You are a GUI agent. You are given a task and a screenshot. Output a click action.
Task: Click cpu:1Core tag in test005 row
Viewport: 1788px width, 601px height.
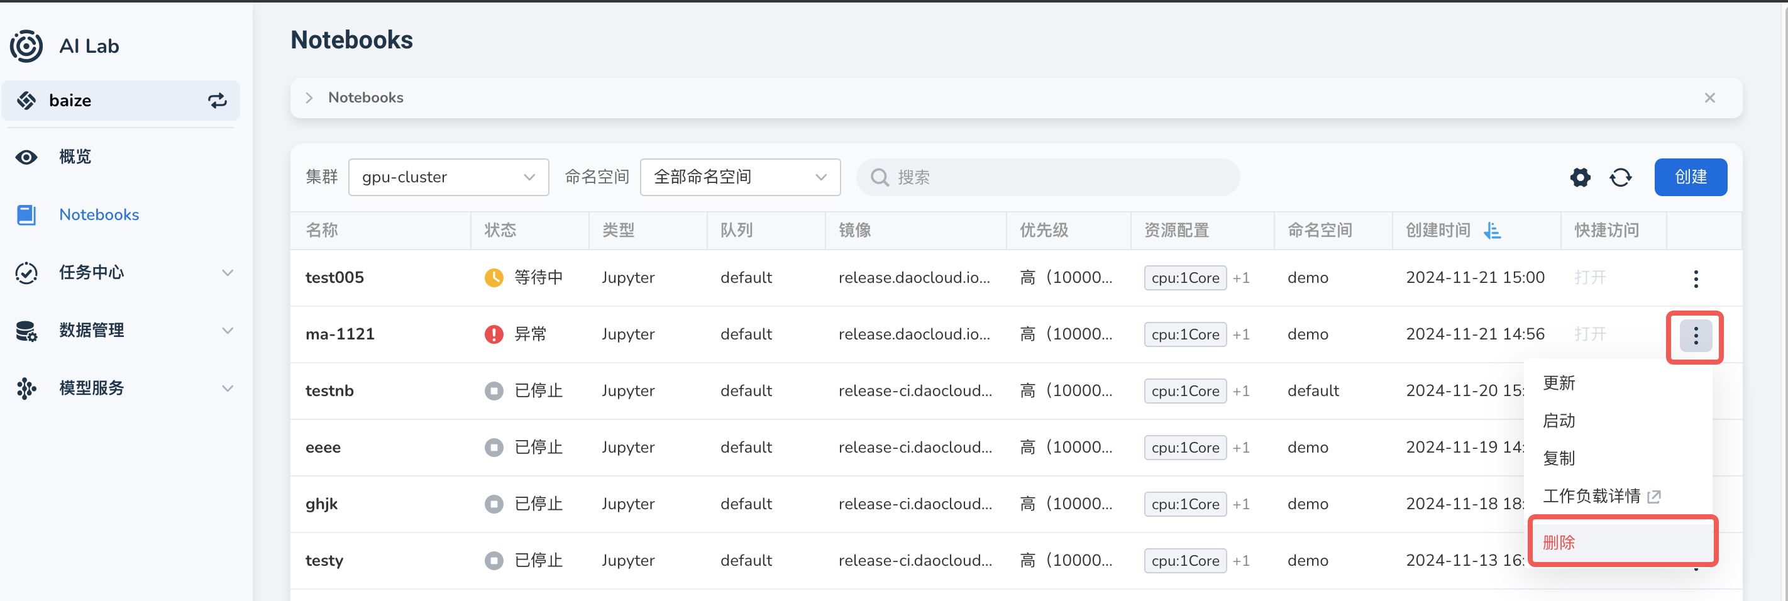point(1185,278)
